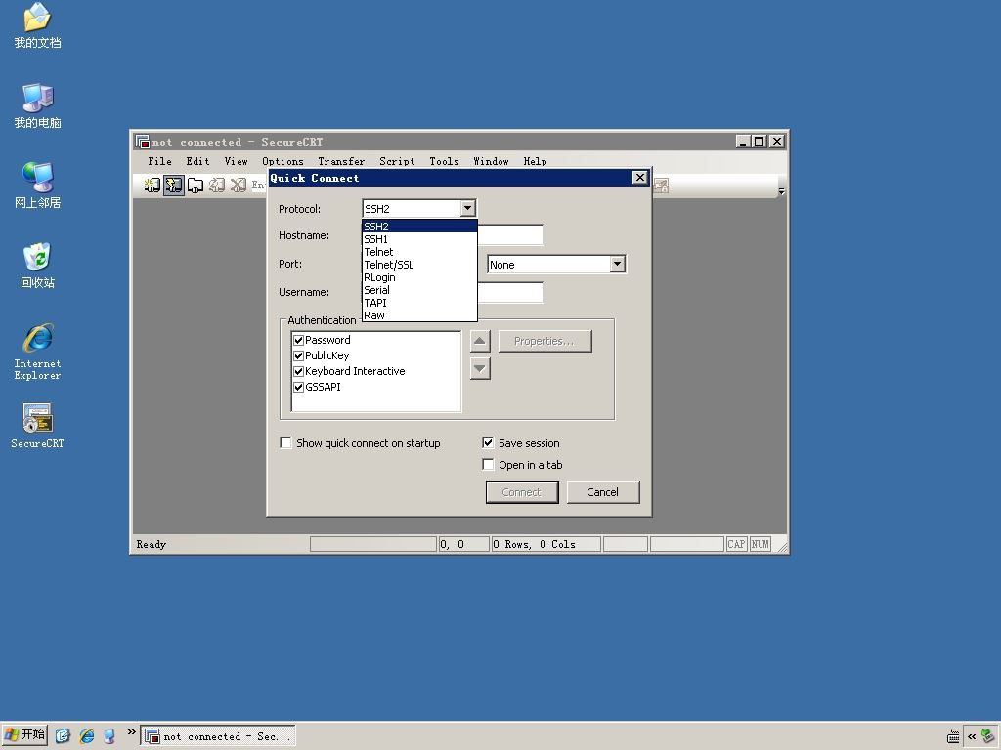Choose Telnet in protocol list
Screen dimensions: 1001x750
pyautogui.click(x=419, y=252)
